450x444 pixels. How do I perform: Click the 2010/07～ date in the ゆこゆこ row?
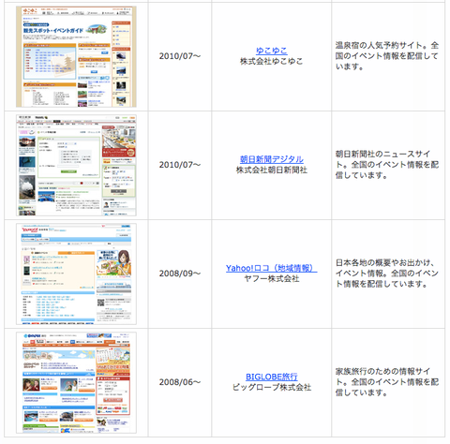180,56
